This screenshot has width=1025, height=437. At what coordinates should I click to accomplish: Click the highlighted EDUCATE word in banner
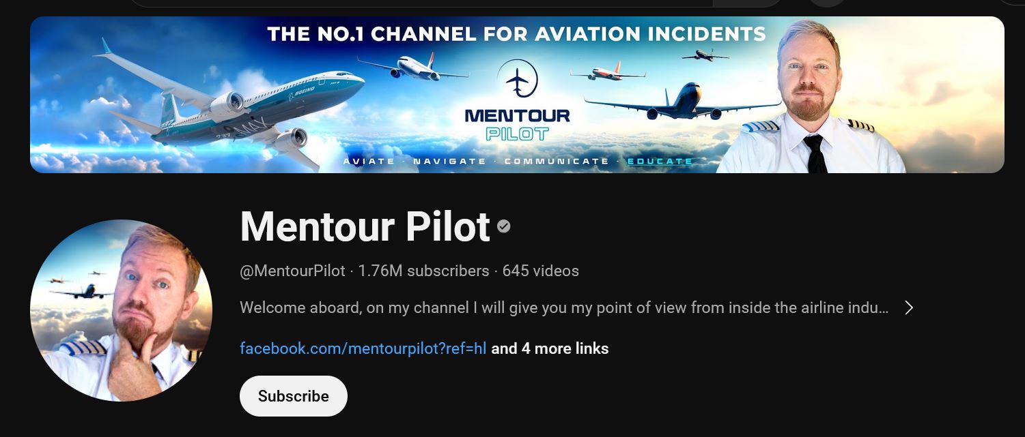point(660,162)
